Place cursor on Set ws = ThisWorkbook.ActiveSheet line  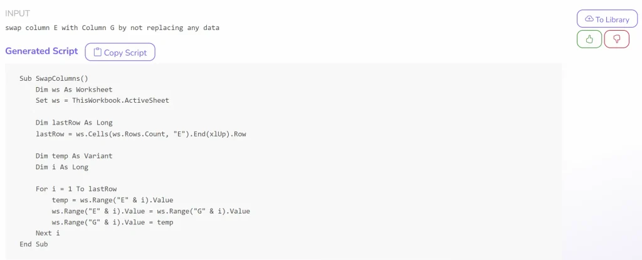click(x=102, y=100)
